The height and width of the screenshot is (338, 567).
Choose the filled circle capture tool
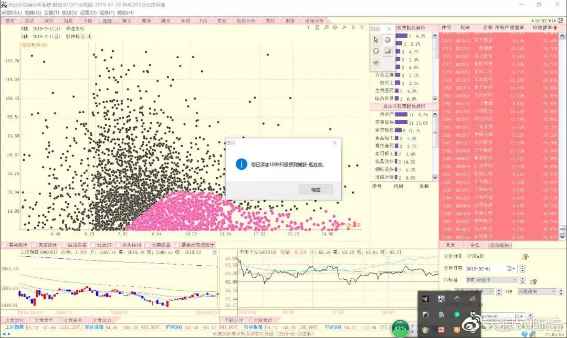tap(387, 40)
